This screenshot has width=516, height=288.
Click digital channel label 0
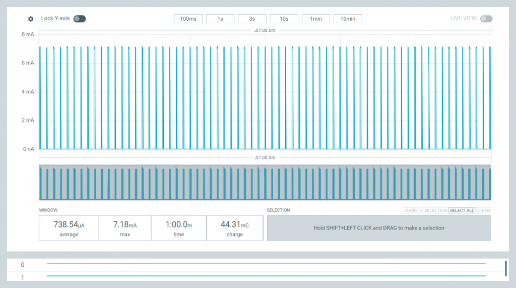(23, 265)
